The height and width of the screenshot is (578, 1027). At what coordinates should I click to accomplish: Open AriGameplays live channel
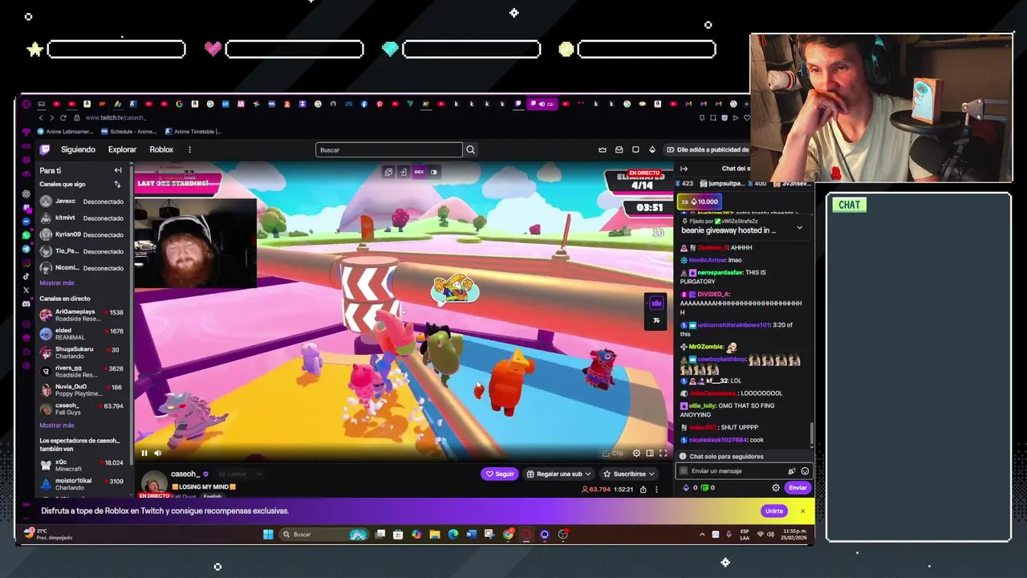click(x=82, y=315)
